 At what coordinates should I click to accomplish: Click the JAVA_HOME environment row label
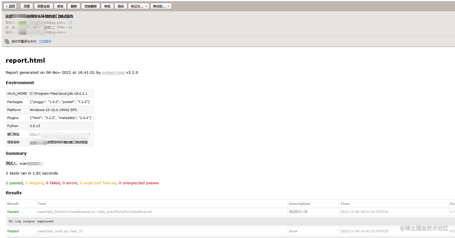(17, 94)
